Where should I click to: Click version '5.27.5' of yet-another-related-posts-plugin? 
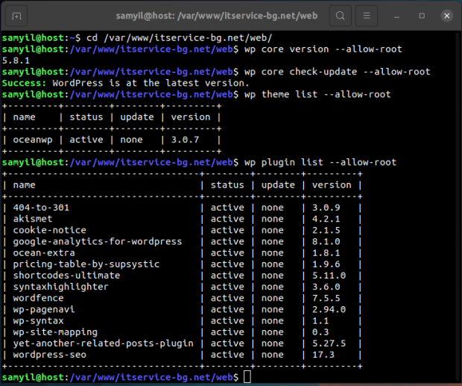(x=329, y=343)
